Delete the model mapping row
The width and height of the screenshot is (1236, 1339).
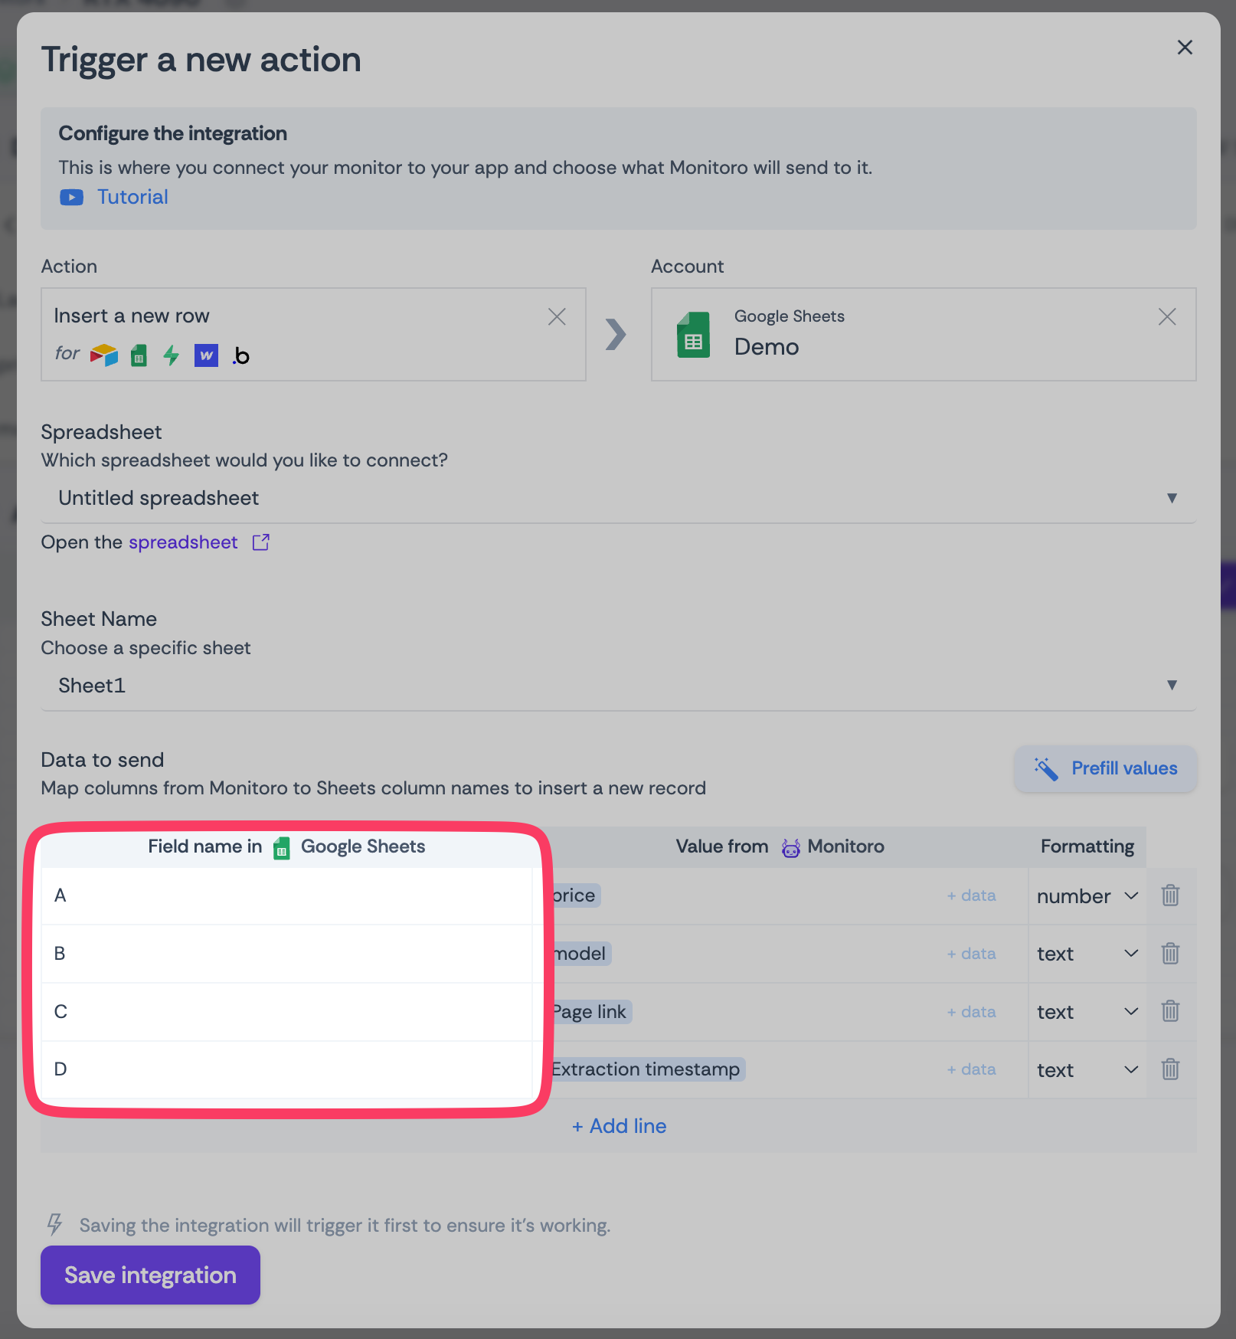pos(1170,953)
